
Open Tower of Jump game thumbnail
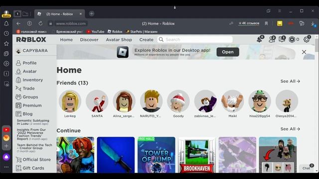156,155
